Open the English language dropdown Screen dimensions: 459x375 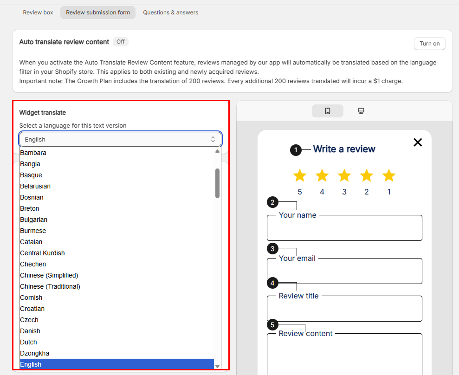[120, 139]
